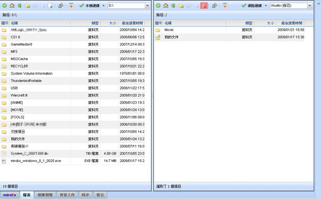This screenshot has width=322, height=199.
Task: Click the folder icon of the USB row
Action: [x=4, y=88]
